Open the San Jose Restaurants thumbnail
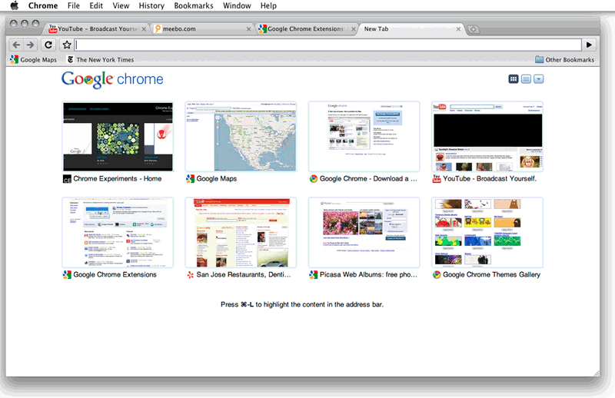The height and width of the screenshot is (398, 615). [x=241, y=233]
